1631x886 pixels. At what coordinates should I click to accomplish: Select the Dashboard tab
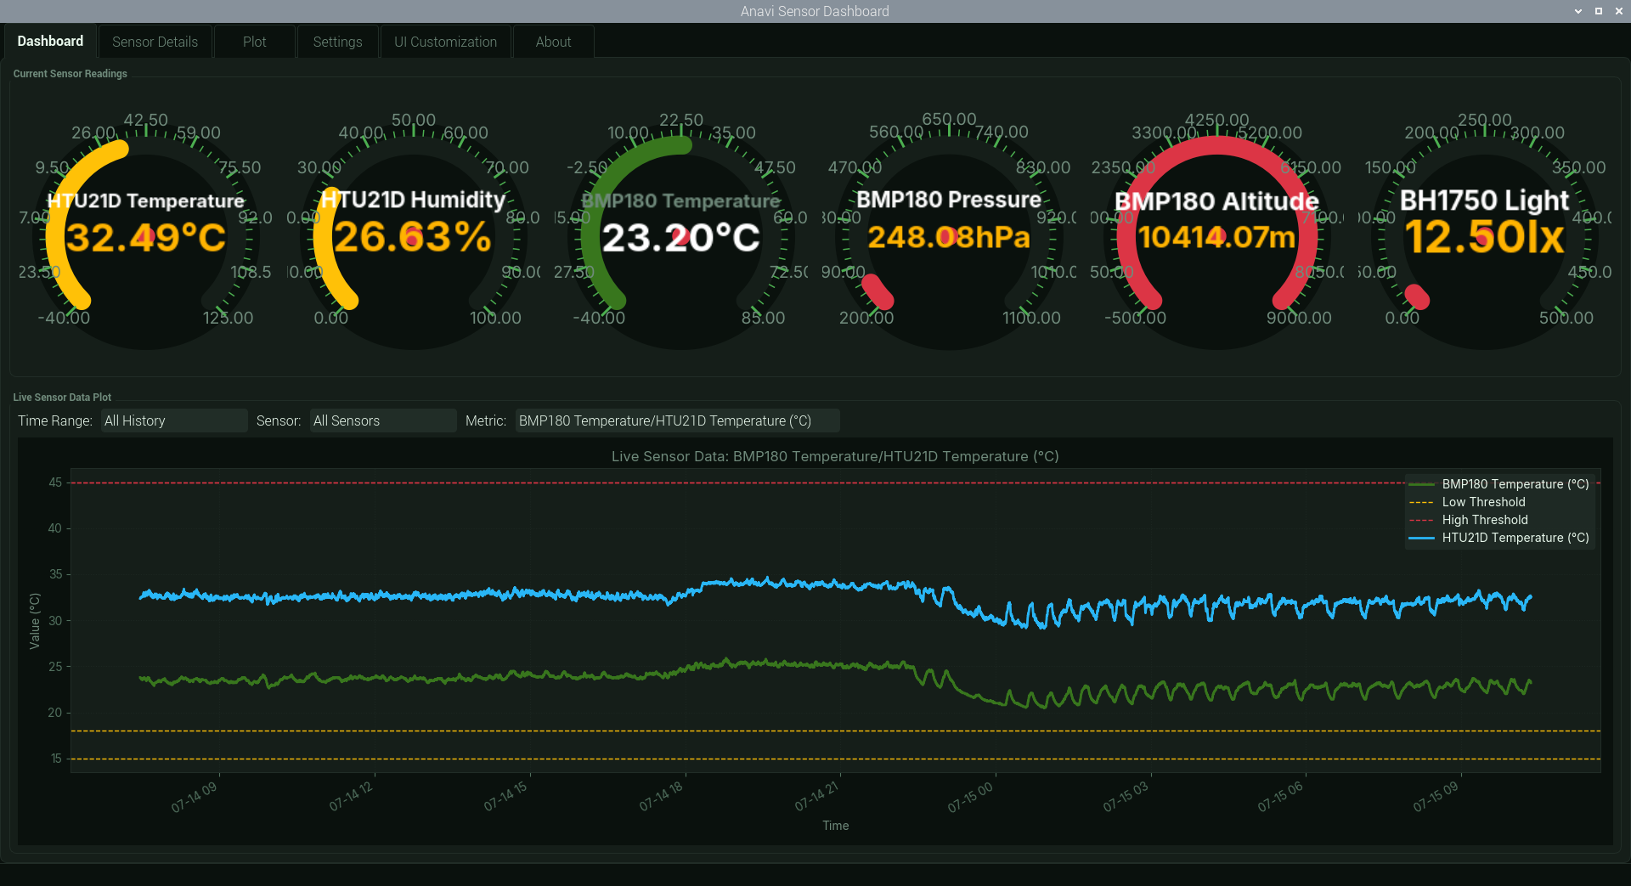(50, 42)
